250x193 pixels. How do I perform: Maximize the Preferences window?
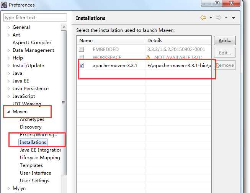point(217,3)
